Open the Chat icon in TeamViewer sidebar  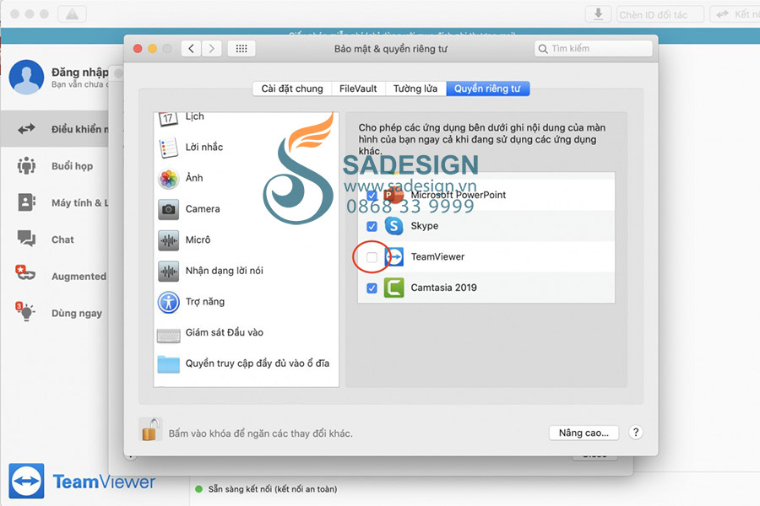[27, 239]
